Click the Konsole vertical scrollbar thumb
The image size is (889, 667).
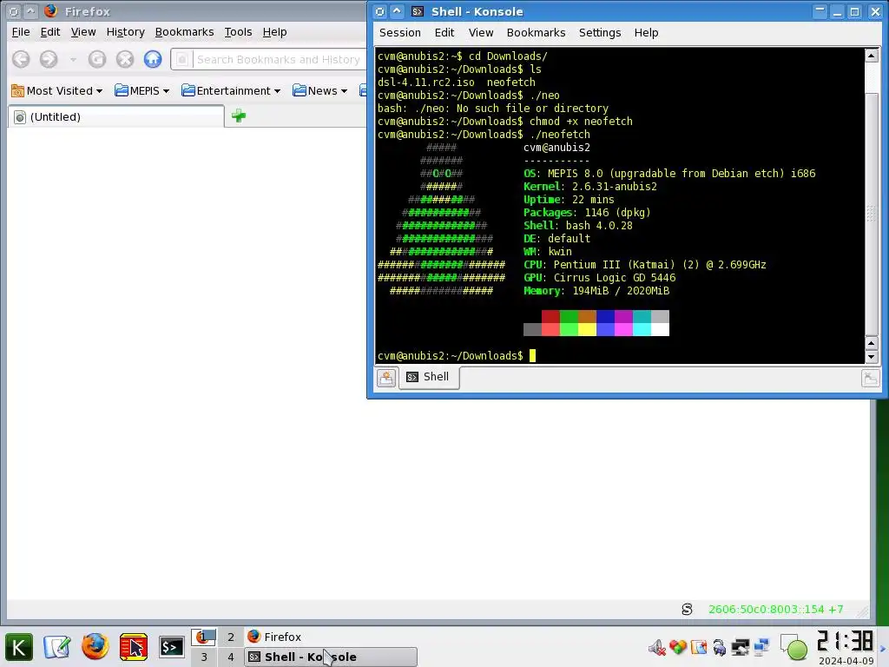pos(872,214)
